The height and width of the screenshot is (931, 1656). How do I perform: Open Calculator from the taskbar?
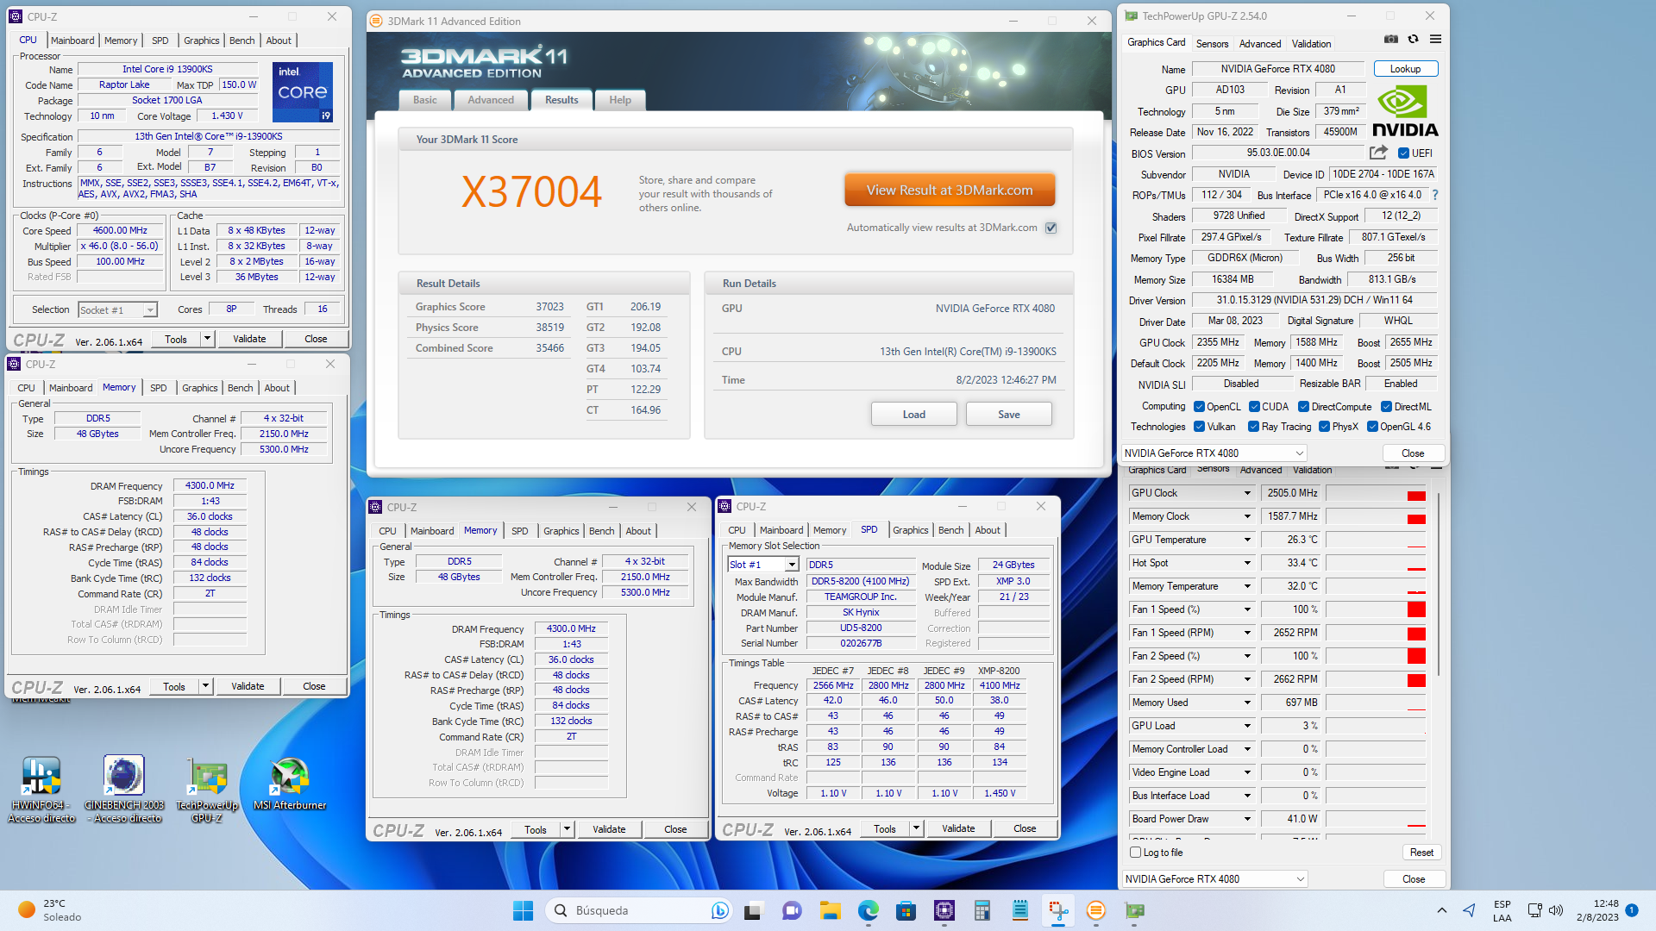click(982, 910)
